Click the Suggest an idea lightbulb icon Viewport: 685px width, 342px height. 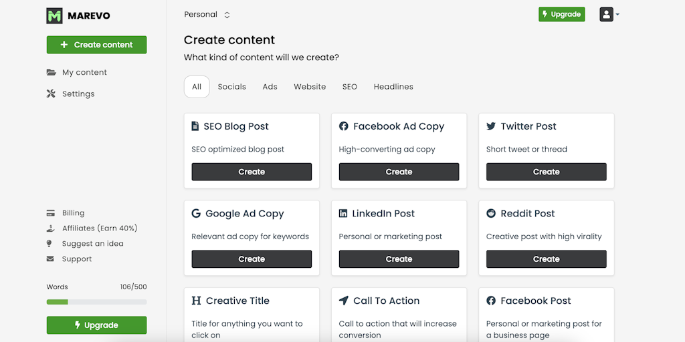coord(50,244)
